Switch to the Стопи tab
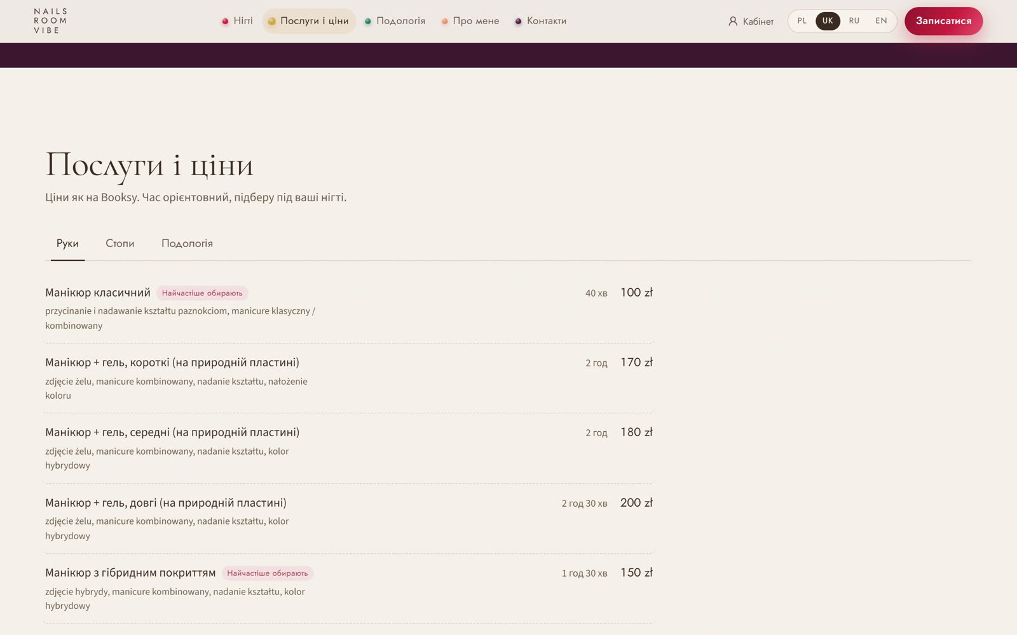This screenshot has width=1017, height=635. [x=119, y=244]
